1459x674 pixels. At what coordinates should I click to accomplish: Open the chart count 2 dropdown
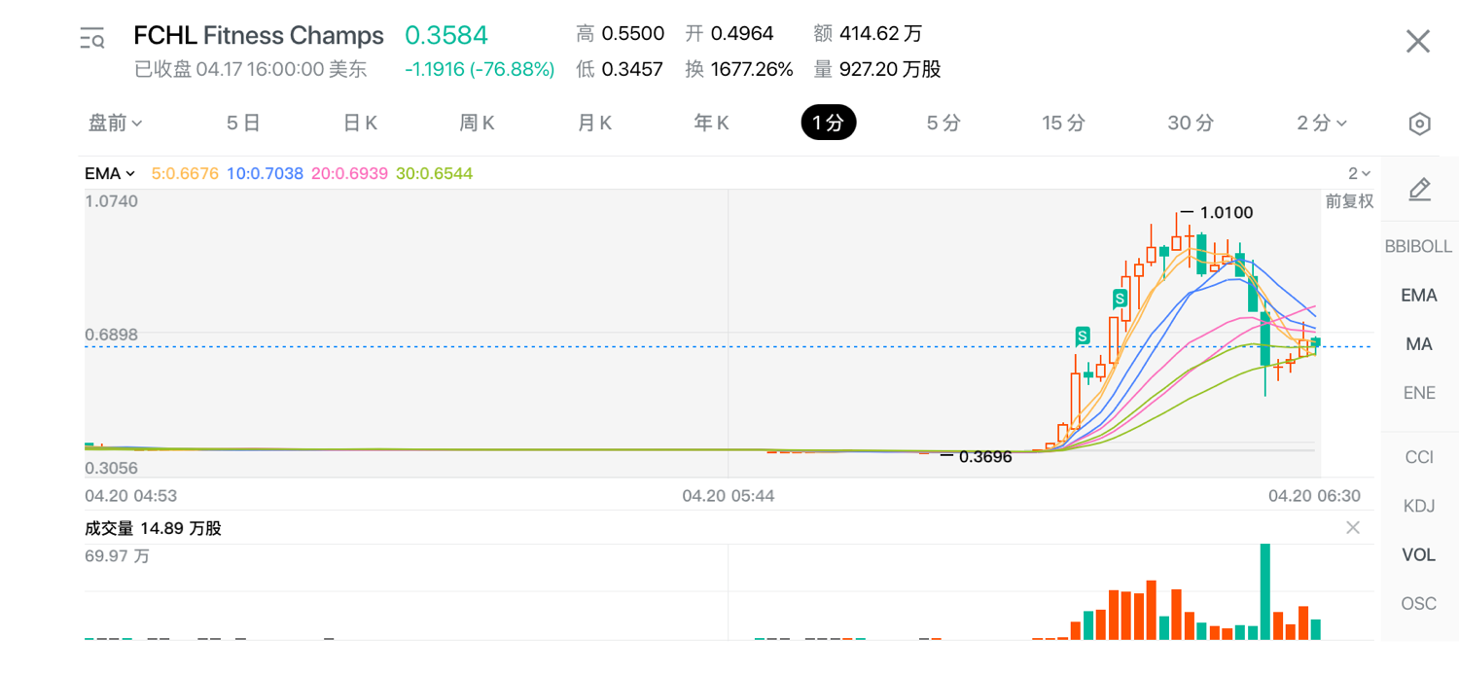click(x=1359, y=174)
